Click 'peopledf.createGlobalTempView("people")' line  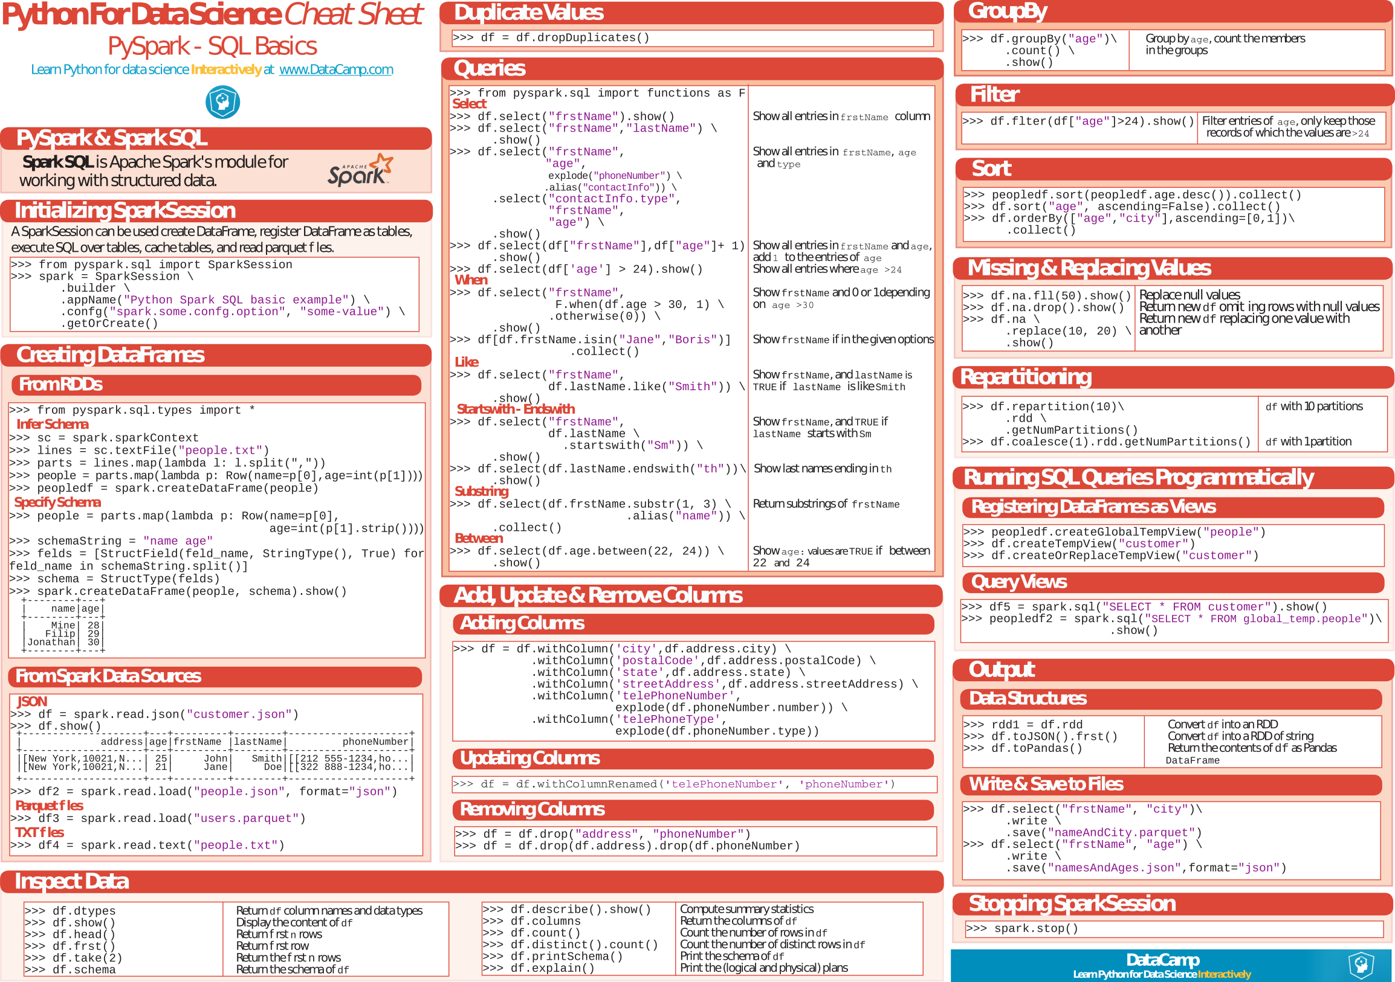coord(1115,532)
